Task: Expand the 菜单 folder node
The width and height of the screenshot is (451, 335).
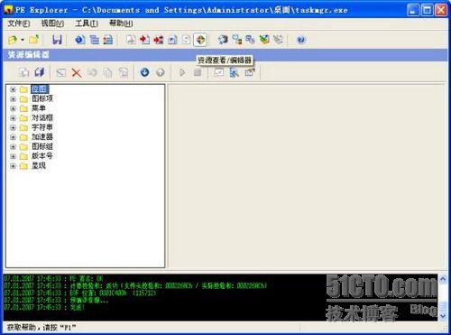Action: (x=13, y=108)
